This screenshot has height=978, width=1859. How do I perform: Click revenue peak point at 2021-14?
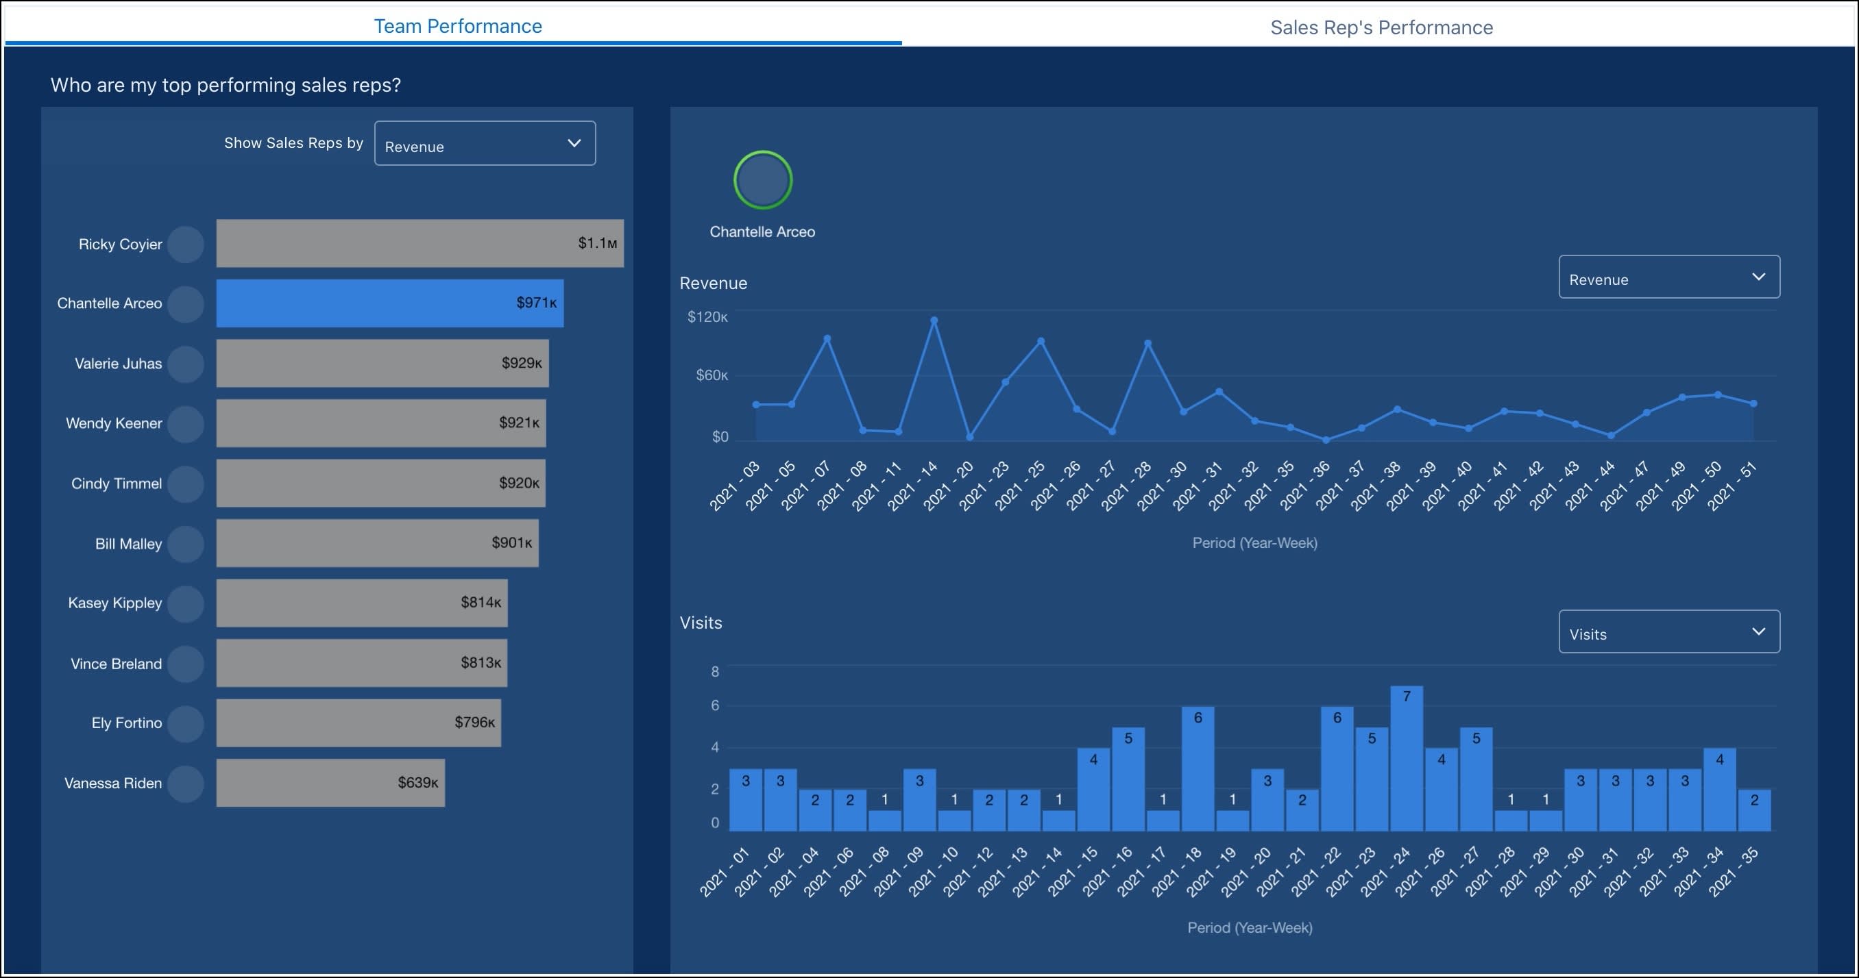click(x=934, y=321)
